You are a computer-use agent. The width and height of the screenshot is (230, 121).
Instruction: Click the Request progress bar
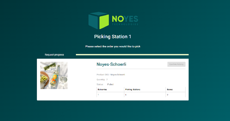[132, 55]
